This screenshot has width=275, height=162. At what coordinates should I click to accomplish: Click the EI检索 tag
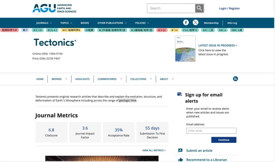click(x=89, y=30)
